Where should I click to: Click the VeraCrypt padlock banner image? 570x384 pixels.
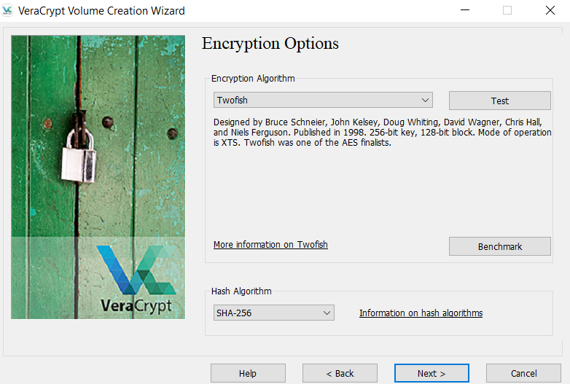coord(98,177)
